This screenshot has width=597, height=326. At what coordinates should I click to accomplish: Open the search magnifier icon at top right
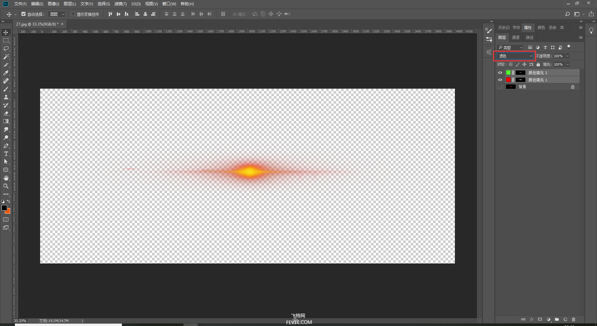click(x=567, y=14)
